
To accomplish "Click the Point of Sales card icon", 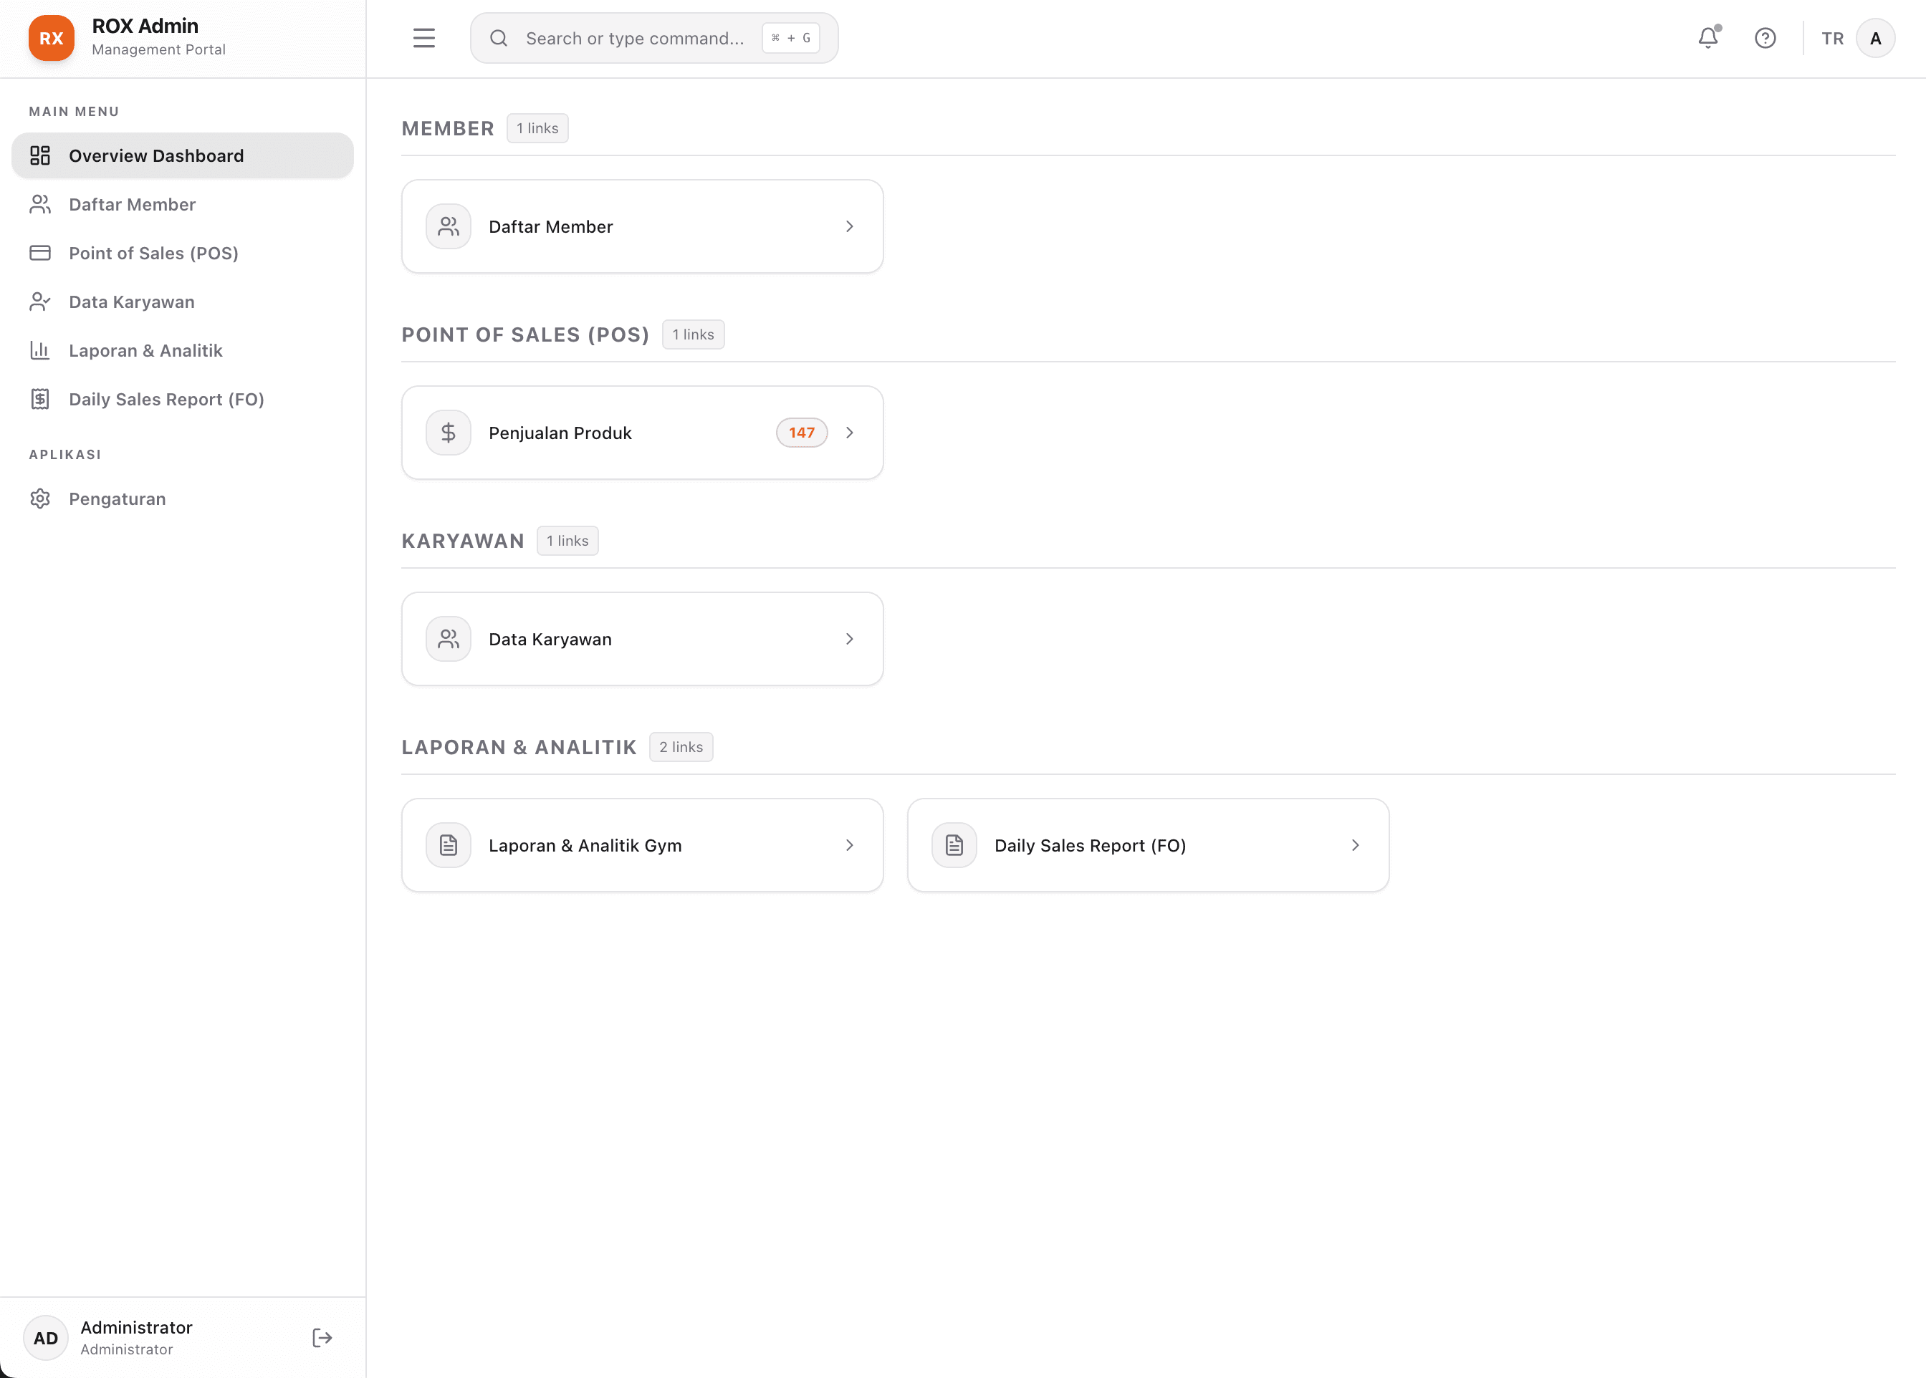I will click(x=40, y=253).
